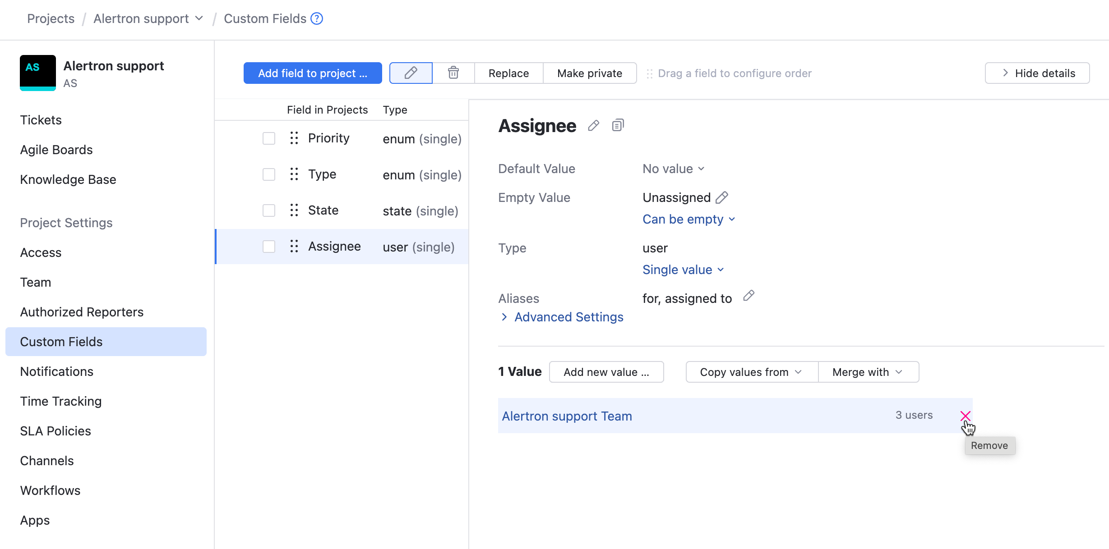Check the Assignee field checkbox
Viewport: 1109px width, 549px height.
click(268, 246)
